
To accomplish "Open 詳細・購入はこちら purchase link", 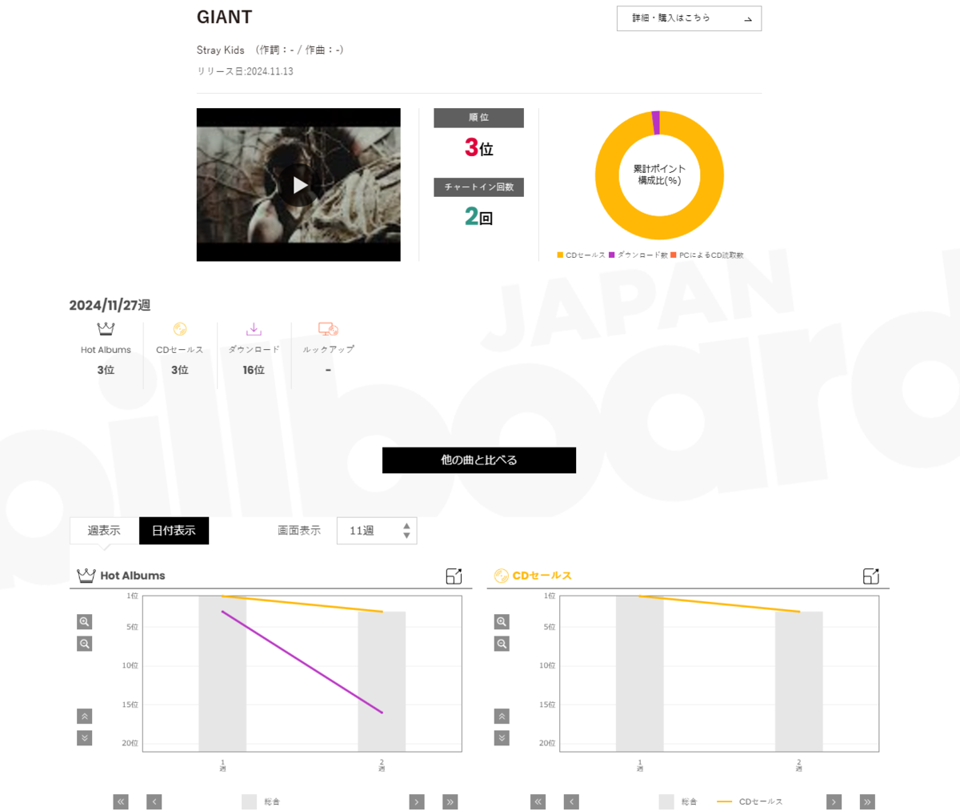I will [x=689, y=18].
